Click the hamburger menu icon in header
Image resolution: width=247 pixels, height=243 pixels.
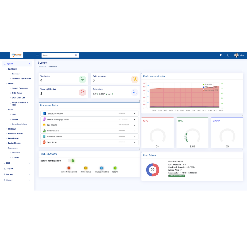(38, 55)
